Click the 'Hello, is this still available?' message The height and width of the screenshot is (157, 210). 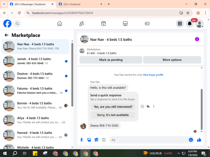click(x=108, y=88)
